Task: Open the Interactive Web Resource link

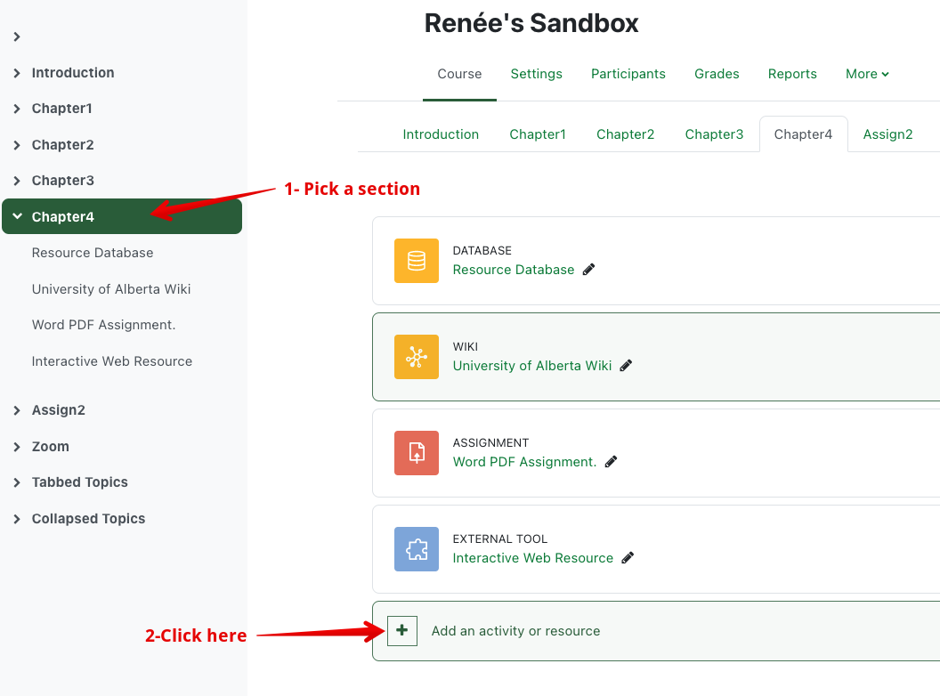Action: point(532,558)
